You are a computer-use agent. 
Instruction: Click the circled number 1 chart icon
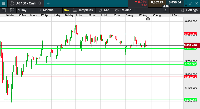[x=12, y=3]
